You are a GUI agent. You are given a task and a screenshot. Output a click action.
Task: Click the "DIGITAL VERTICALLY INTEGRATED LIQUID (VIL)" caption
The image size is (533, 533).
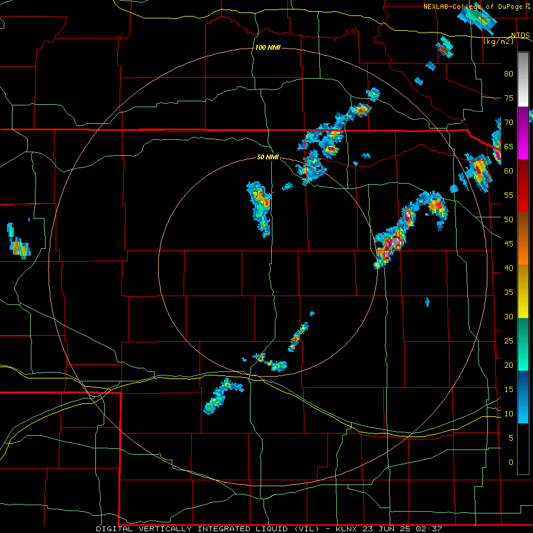[208, 529]
